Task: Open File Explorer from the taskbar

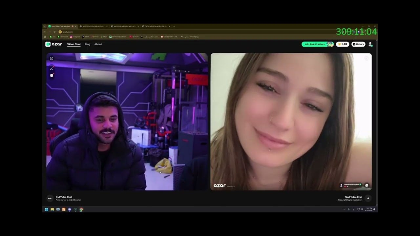Action: 52,209
